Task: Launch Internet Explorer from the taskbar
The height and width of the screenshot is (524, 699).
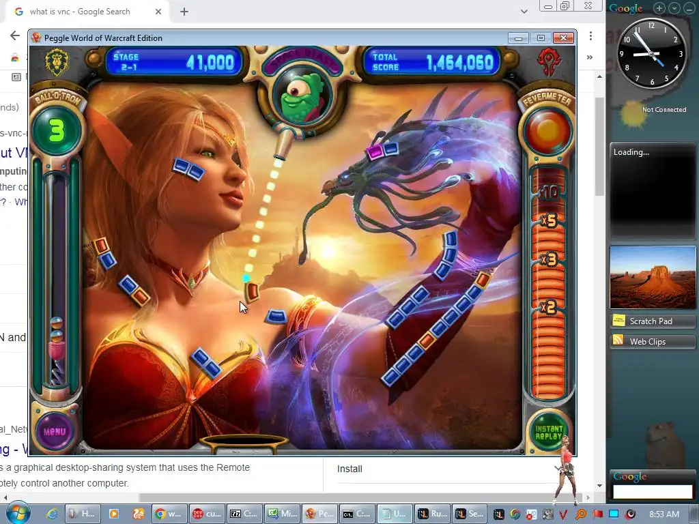Action: pos(52,514)
